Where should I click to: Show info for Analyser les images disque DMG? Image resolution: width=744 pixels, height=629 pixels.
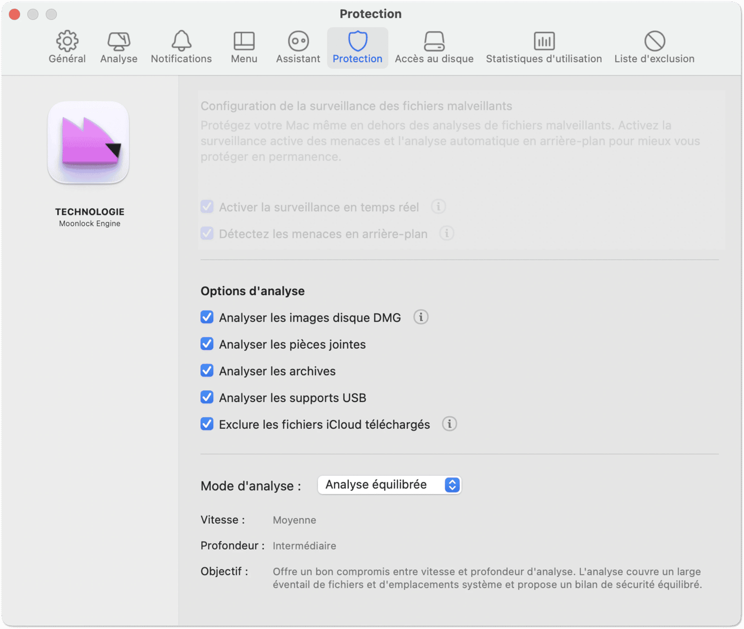coord(421,317)
